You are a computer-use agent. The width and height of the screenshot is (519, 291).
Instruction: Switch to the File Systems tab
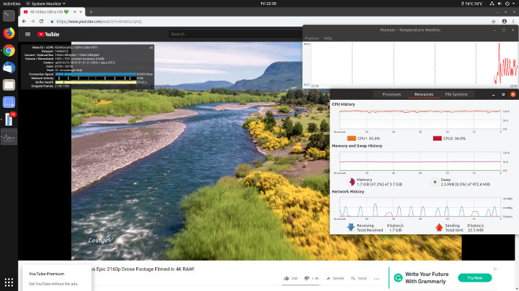(x=456, y=94)
